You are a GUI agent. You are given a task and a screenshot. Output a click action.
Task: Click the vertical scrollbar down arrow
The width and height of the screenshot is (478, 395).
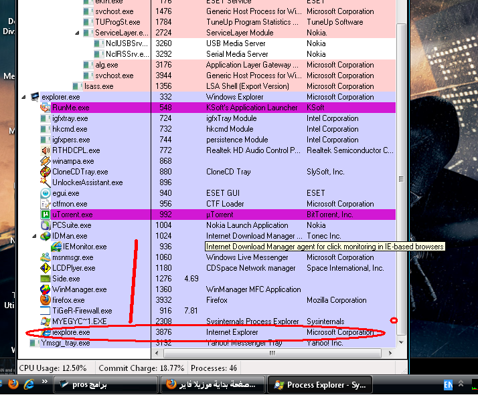pyautogui.click(x=402, y=342)
